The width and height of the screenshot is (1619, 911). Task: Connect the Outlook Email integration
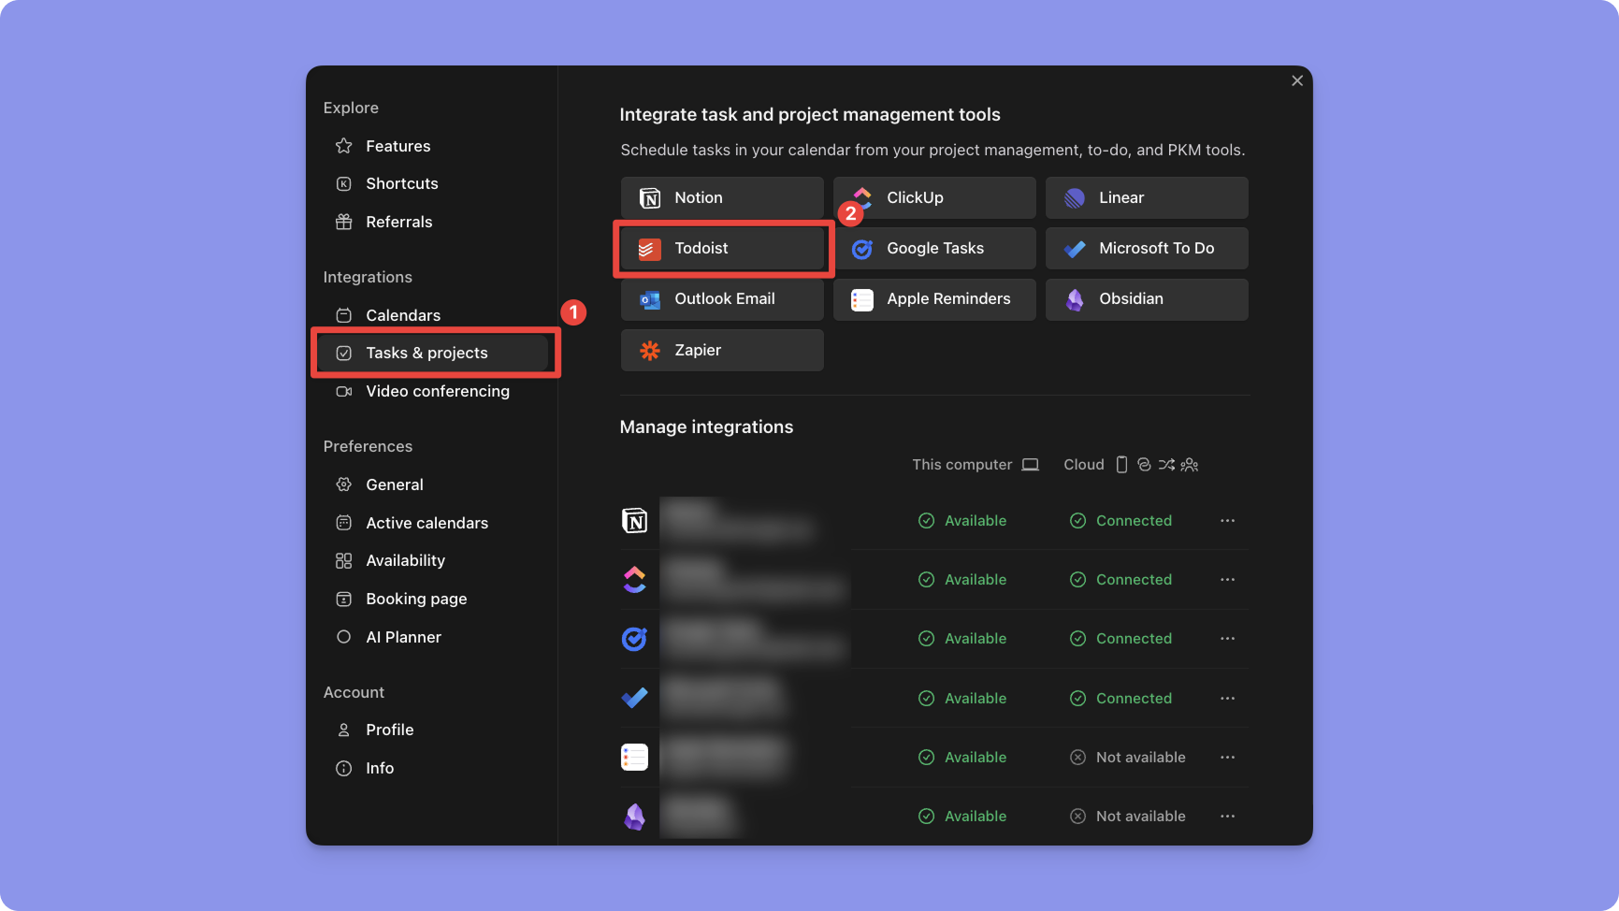click(x=722, y=299)
